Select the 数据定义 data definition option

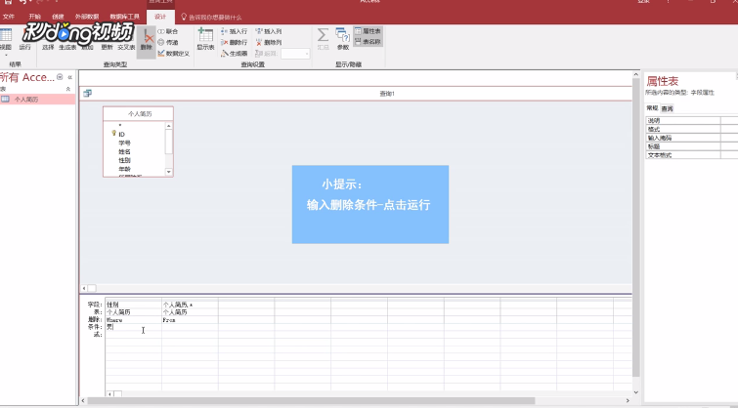pyautogui.click(x=174, y=54)
